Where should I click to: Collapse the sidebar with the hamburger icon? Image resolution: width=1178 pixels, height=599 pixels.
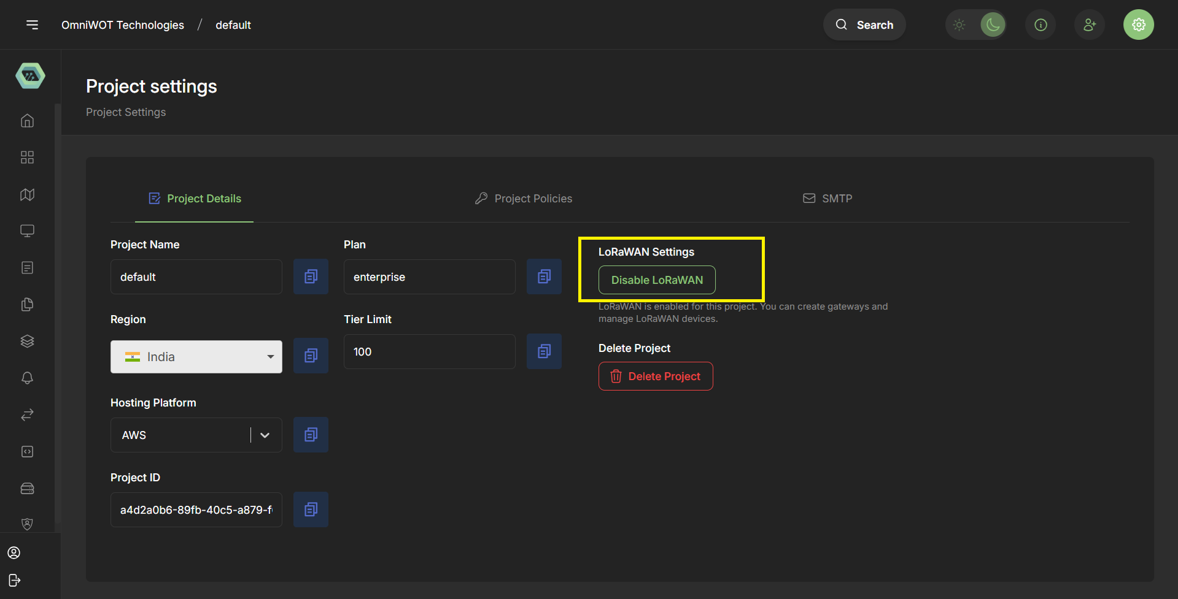(x=32, y=25)
